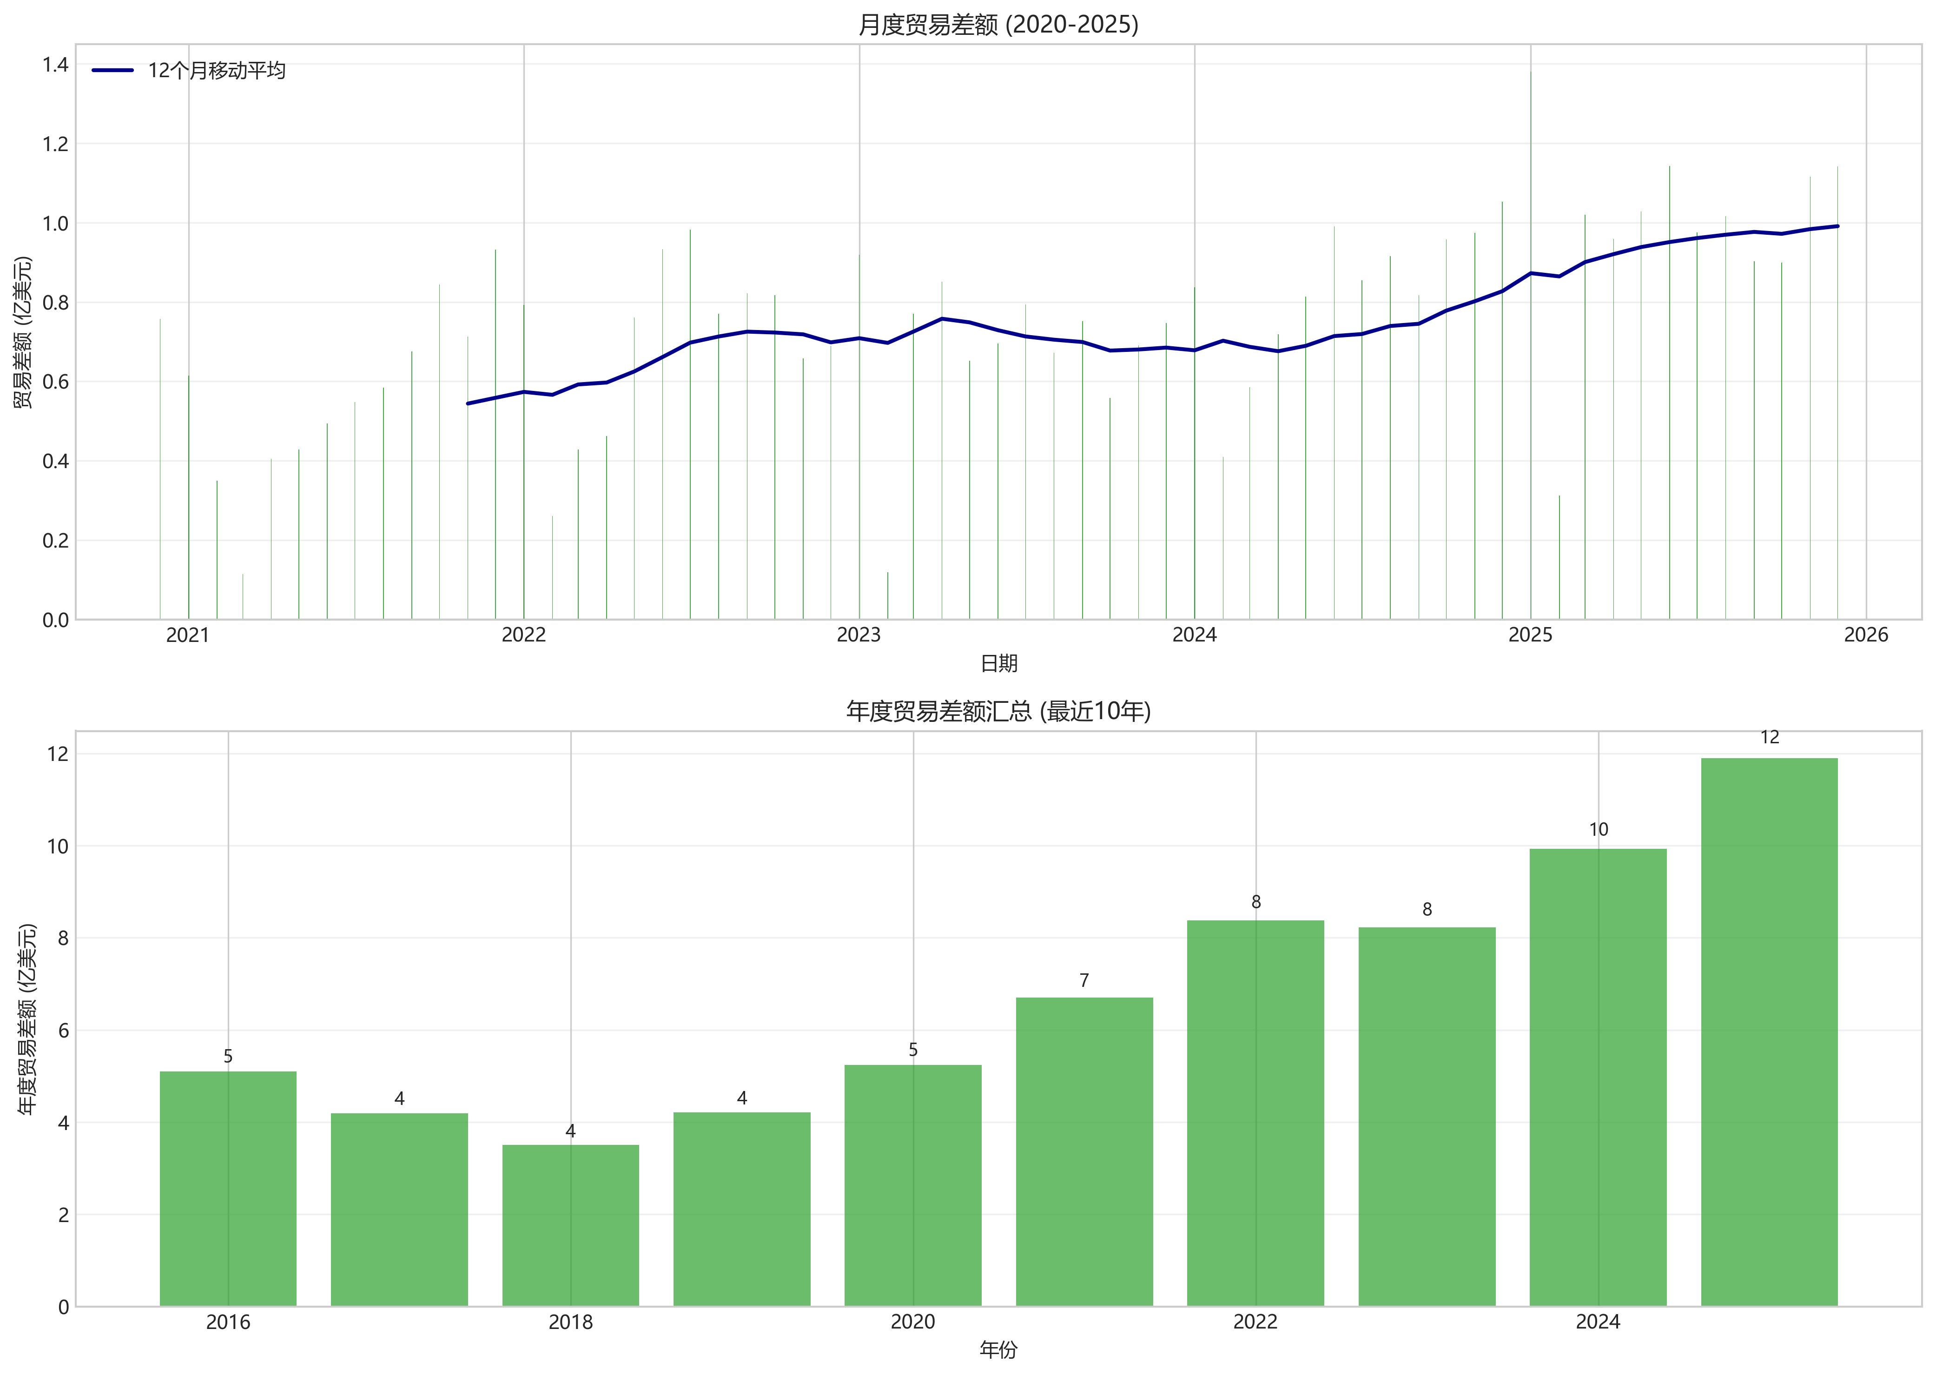The width and height of the screenshot is (1936, 1375).
Task: Click the 2025 annual bar labeled 12
Action: pyautogui.click(x=1769, y=1033)
